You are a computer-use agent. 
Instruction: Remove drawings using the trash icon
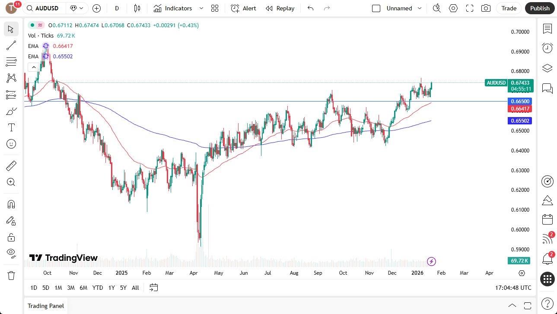[x=11, y=275]
